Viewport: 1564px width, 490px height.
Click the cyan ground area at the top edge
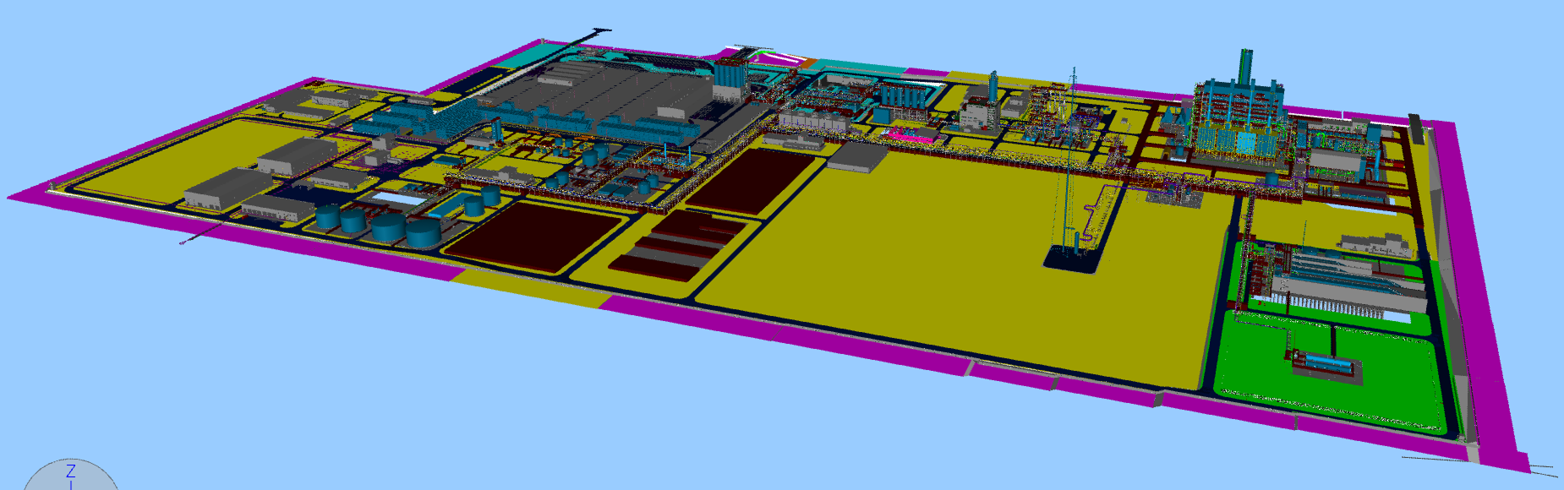862,68
